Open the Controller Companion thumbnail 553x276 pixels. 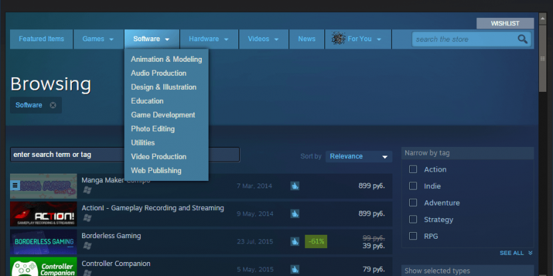click(43, 267)
